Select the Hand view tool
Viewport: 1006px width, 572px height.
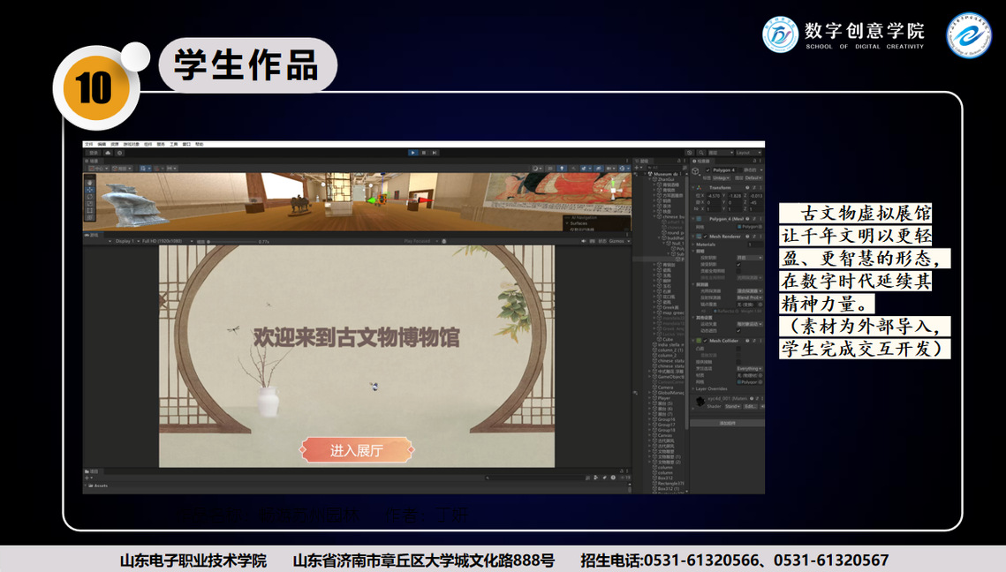89,183
